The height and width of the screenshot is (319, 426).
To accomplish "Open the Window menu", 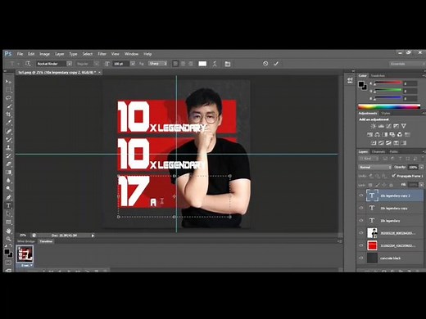I will [x=131, y=54].
